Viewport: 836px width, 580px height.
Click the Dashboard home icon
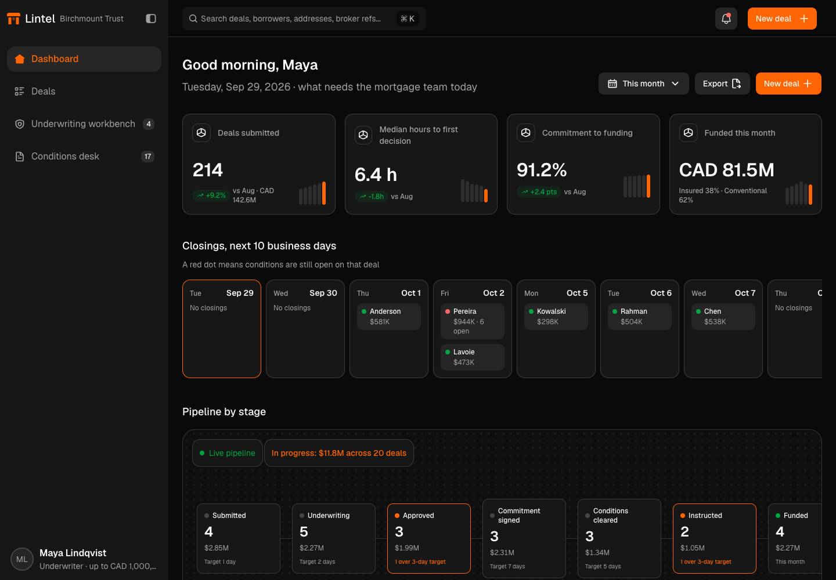(x=20, y=59)
